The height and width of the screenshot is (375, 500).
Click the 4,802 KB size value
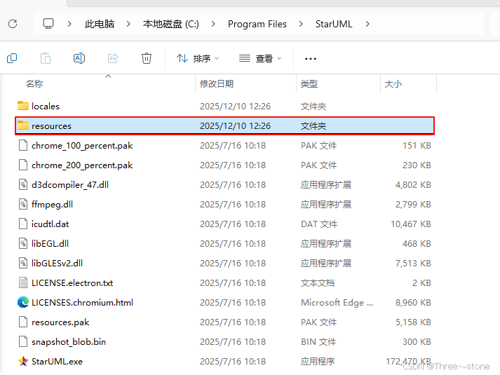(413, 185)
